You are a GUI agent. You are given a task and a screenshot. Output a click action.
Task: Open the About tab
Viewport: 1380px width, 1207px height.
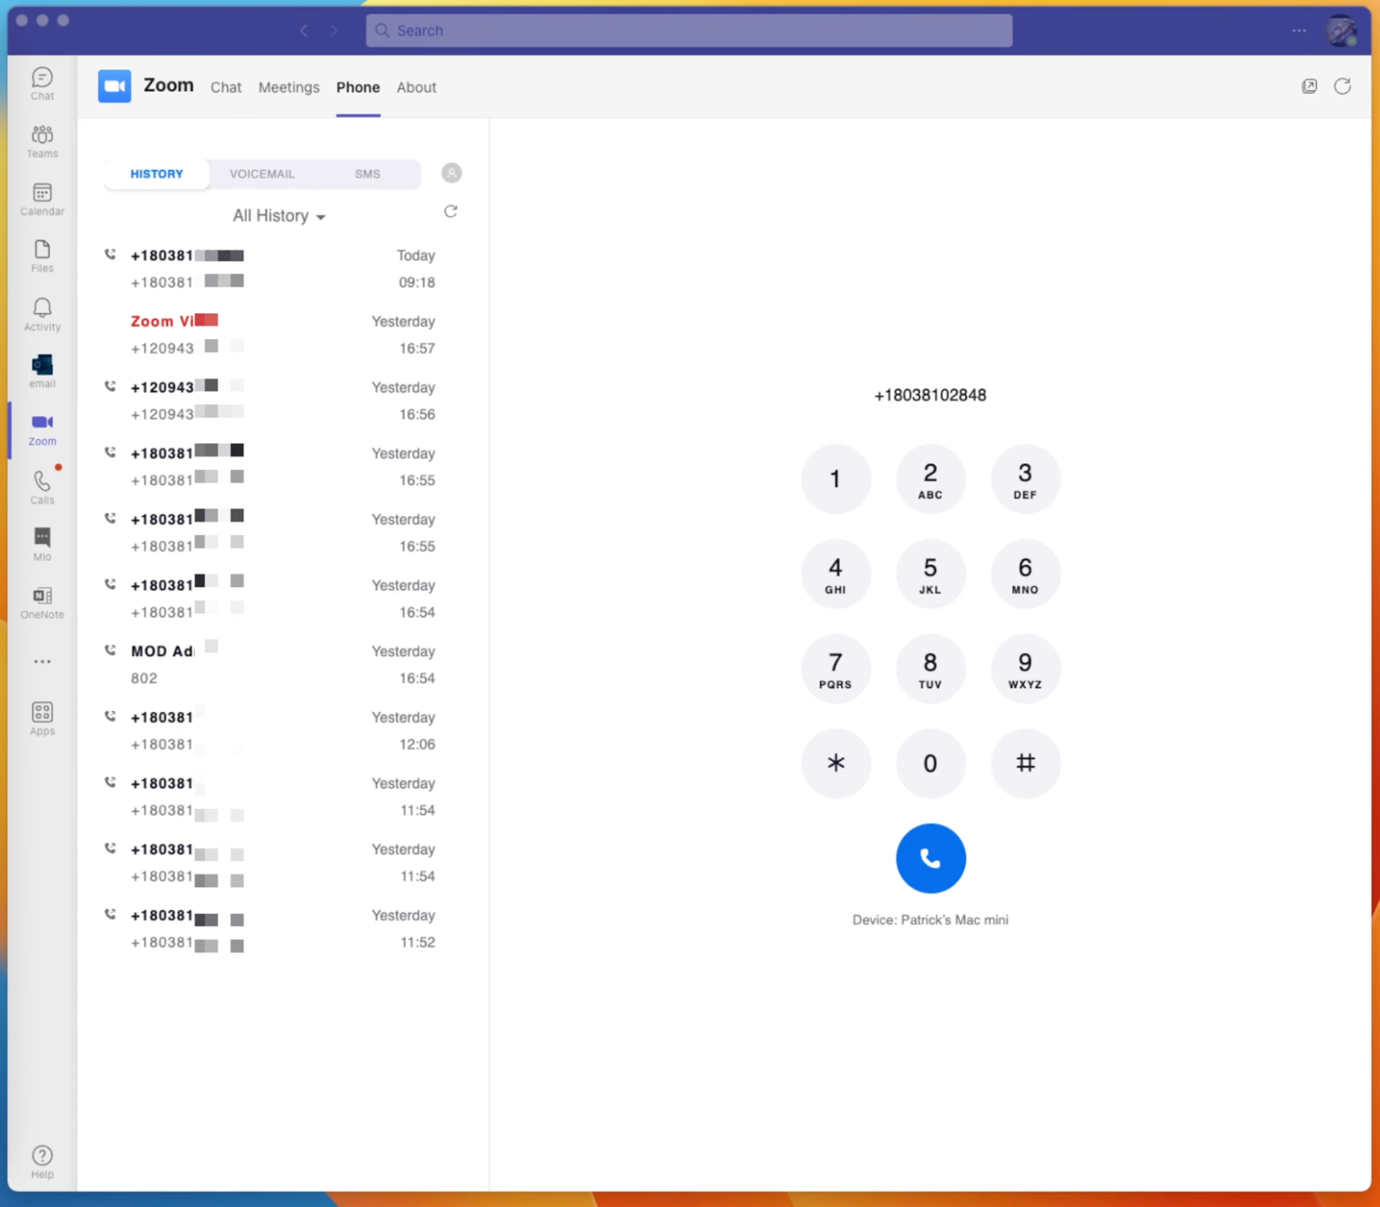click(417, 87)
